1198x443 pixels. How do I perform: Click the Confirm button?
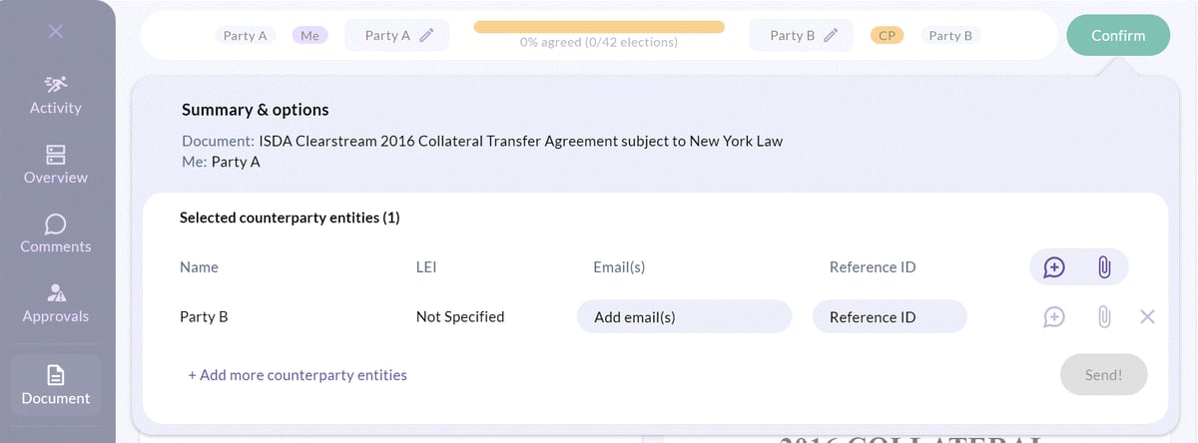pos(1118,35)
